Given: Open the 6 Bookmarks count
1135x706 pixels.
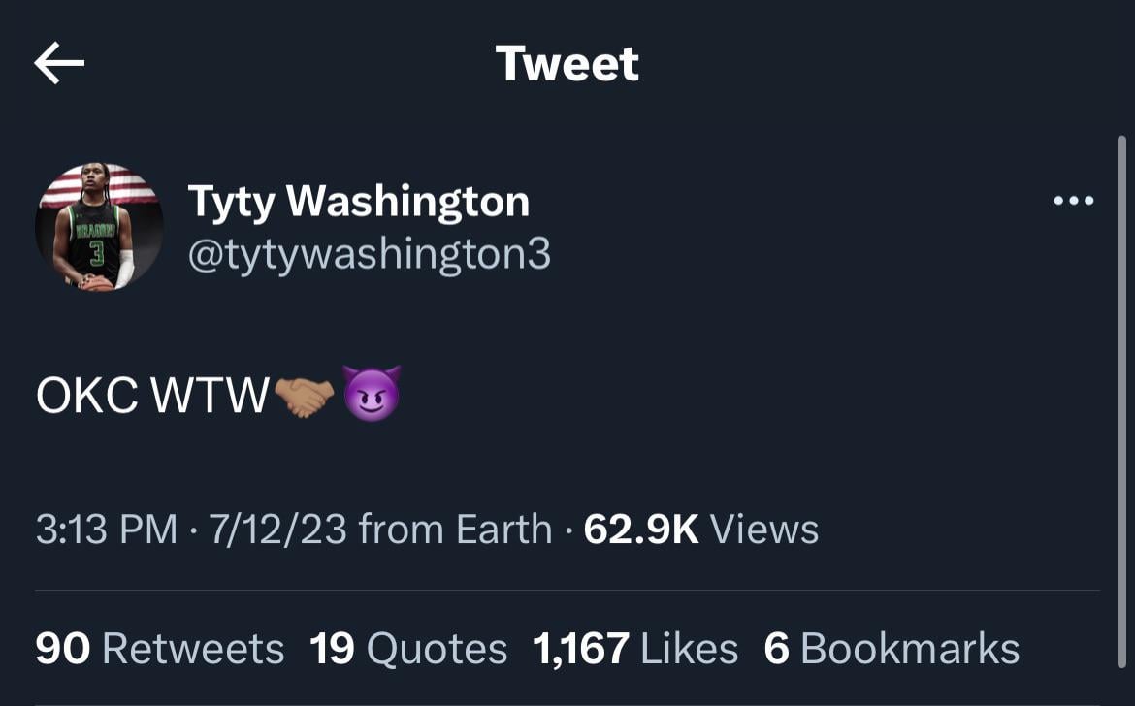Looking at the screenshot, I should (892, 649).
